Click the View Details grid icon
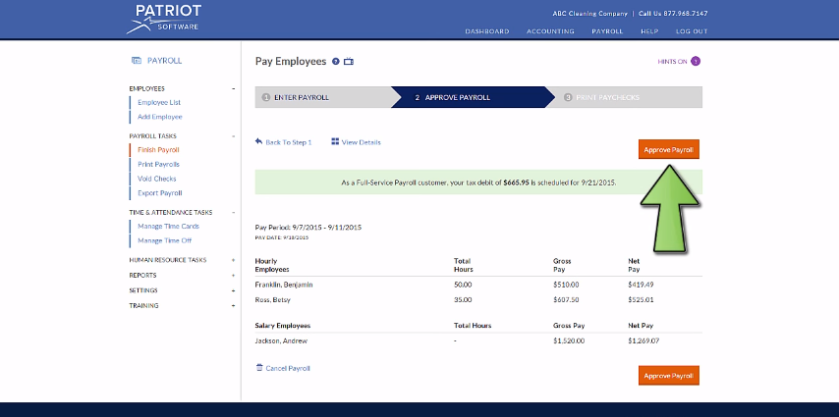Viewport: 839px width, 417px height. click(335, 142)
